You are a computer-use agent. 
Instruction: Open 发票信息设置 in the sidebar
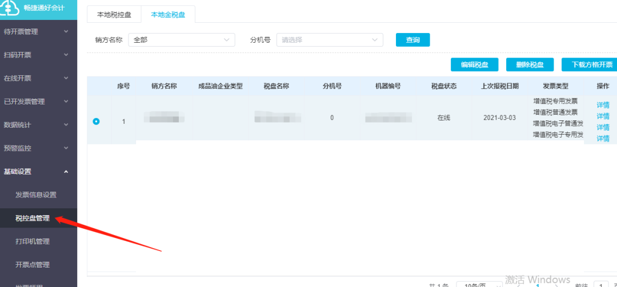(36, 195)
